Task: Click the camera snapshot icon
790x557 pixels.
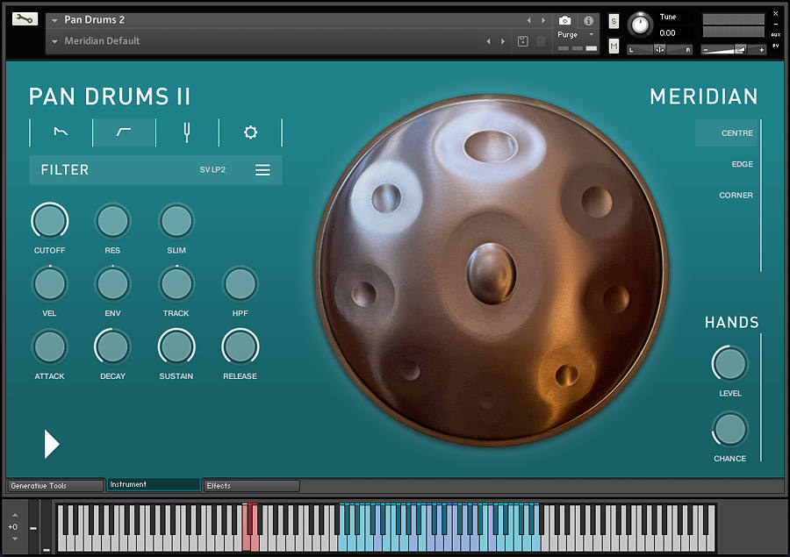Action: pos(564,21)
